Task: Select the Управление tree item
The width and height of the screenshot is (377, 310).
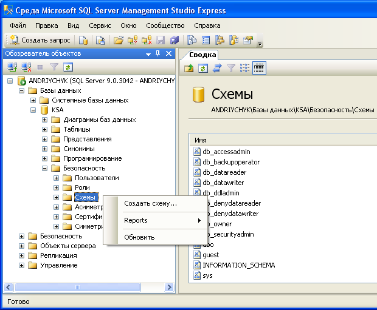Action: (58, 265)
